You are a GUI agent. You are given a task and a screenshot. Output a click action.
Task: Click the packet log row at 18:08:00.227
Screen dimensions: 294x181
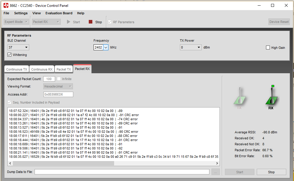point(74,115)
